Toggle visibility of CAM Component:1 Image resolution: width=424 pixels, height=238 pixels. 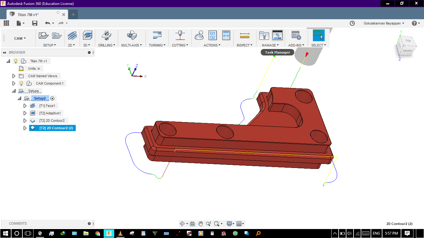pyautogui.click(x=21, y=83)
